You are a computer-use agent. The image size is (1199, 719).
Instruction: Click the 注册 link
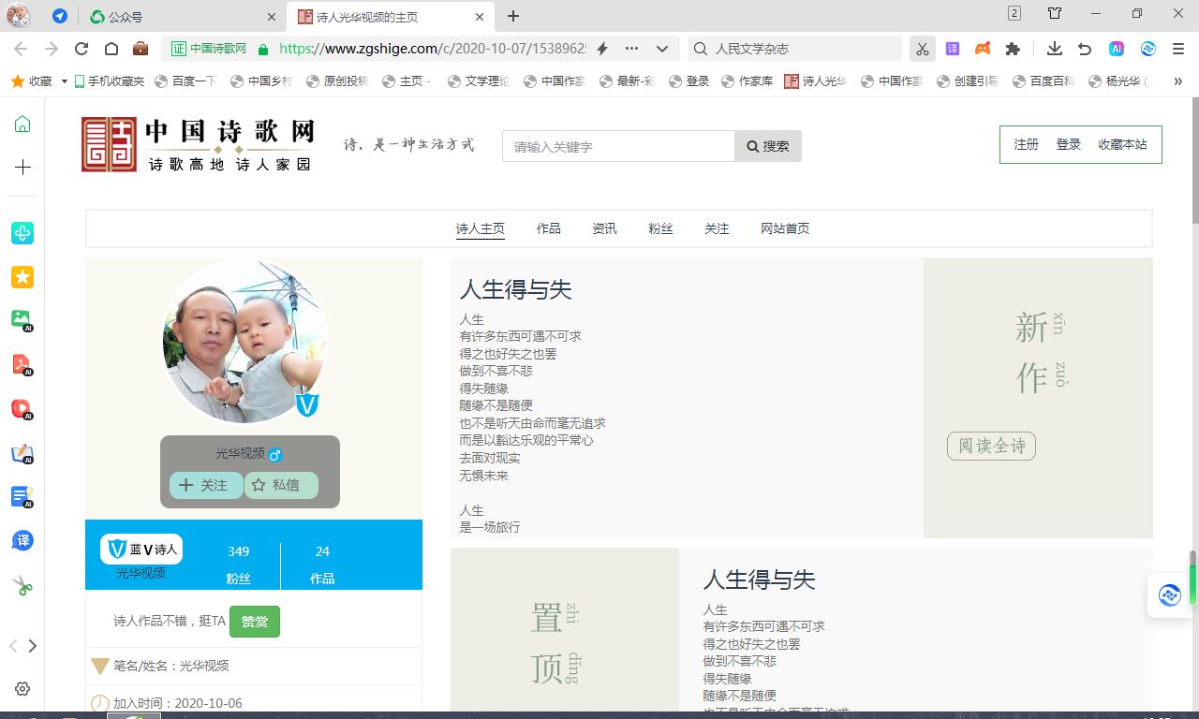tap(1027, 144)
